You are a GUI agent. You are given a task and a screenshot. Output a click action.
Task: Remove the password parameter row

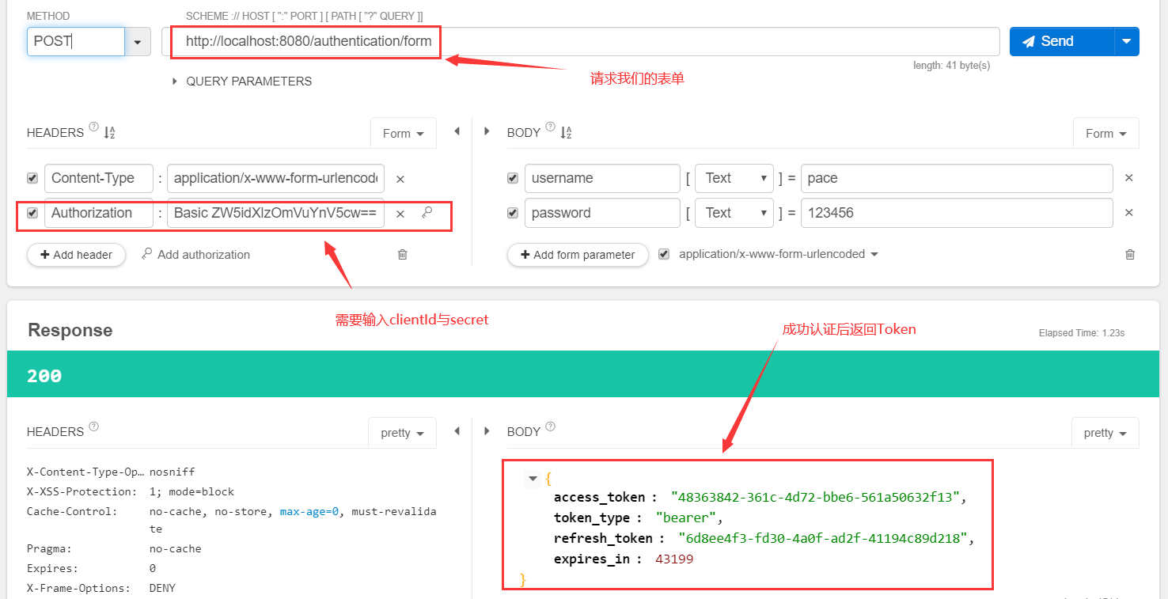tap(1129, 213)
